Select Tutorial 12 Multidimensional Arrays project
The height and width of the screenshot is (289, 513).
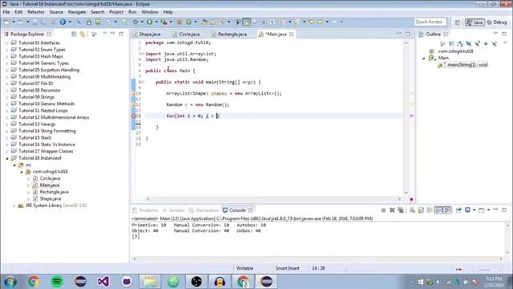pos(54,117)
